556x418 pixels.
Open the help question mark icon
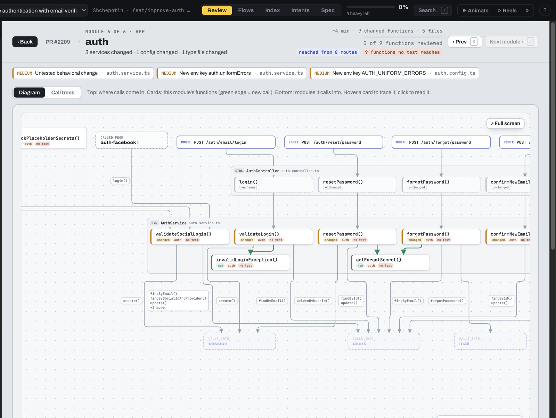click(545, 10)
